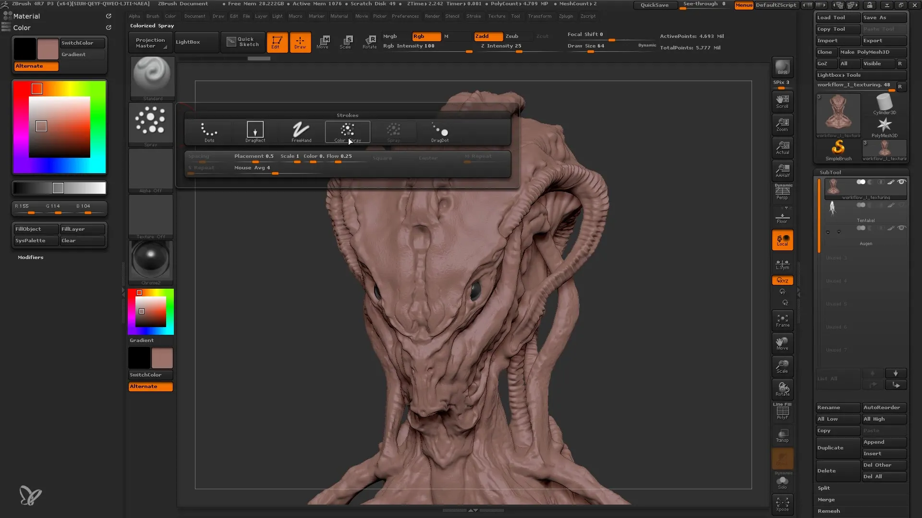922x518 pixels.
Task: Expand the Material palette panel
Action: click(26, 16)
